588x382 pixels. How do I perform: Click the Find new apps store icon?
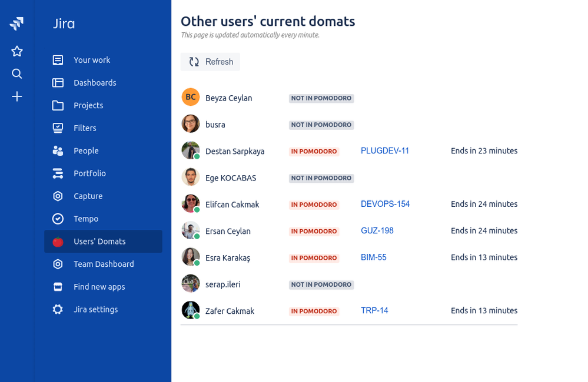[x=58, y=287]
